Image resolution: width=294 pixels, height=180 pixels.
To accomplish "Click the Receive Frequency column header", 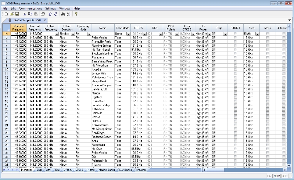I will point(19,28).
